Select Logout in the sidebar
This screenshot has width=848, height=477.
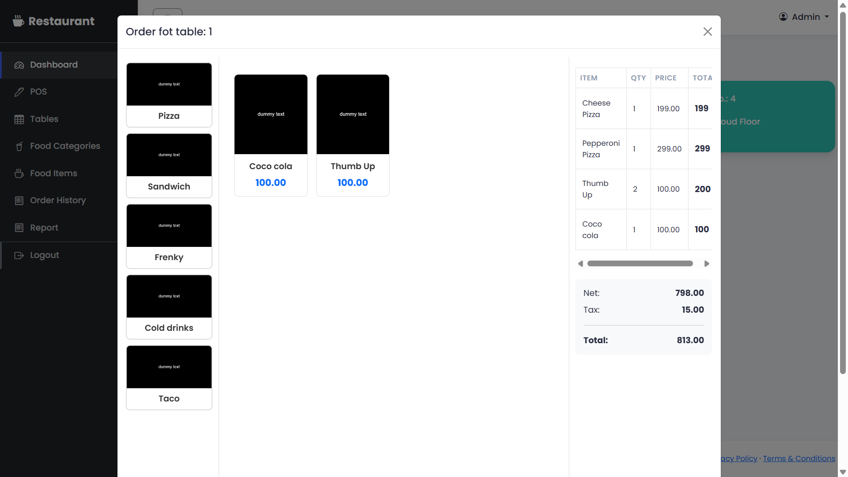tap(60, 255)
